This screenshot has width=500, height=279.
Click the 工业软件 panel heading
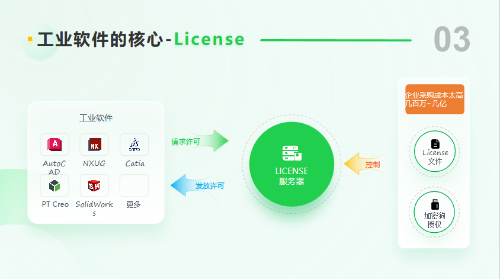pyautogui.click(x=96, y=118)
